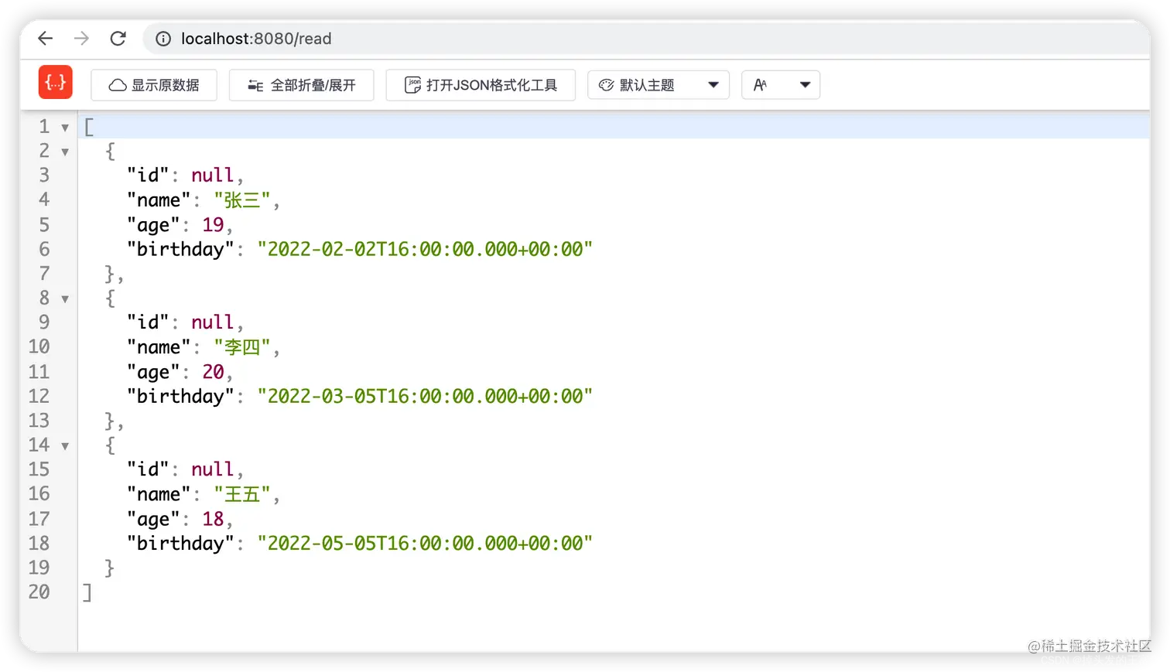Select birthday value 2022-05-05T16:00:00.000+00:00
Viewport: 1170px width, 672px height.
pos(425,543)
